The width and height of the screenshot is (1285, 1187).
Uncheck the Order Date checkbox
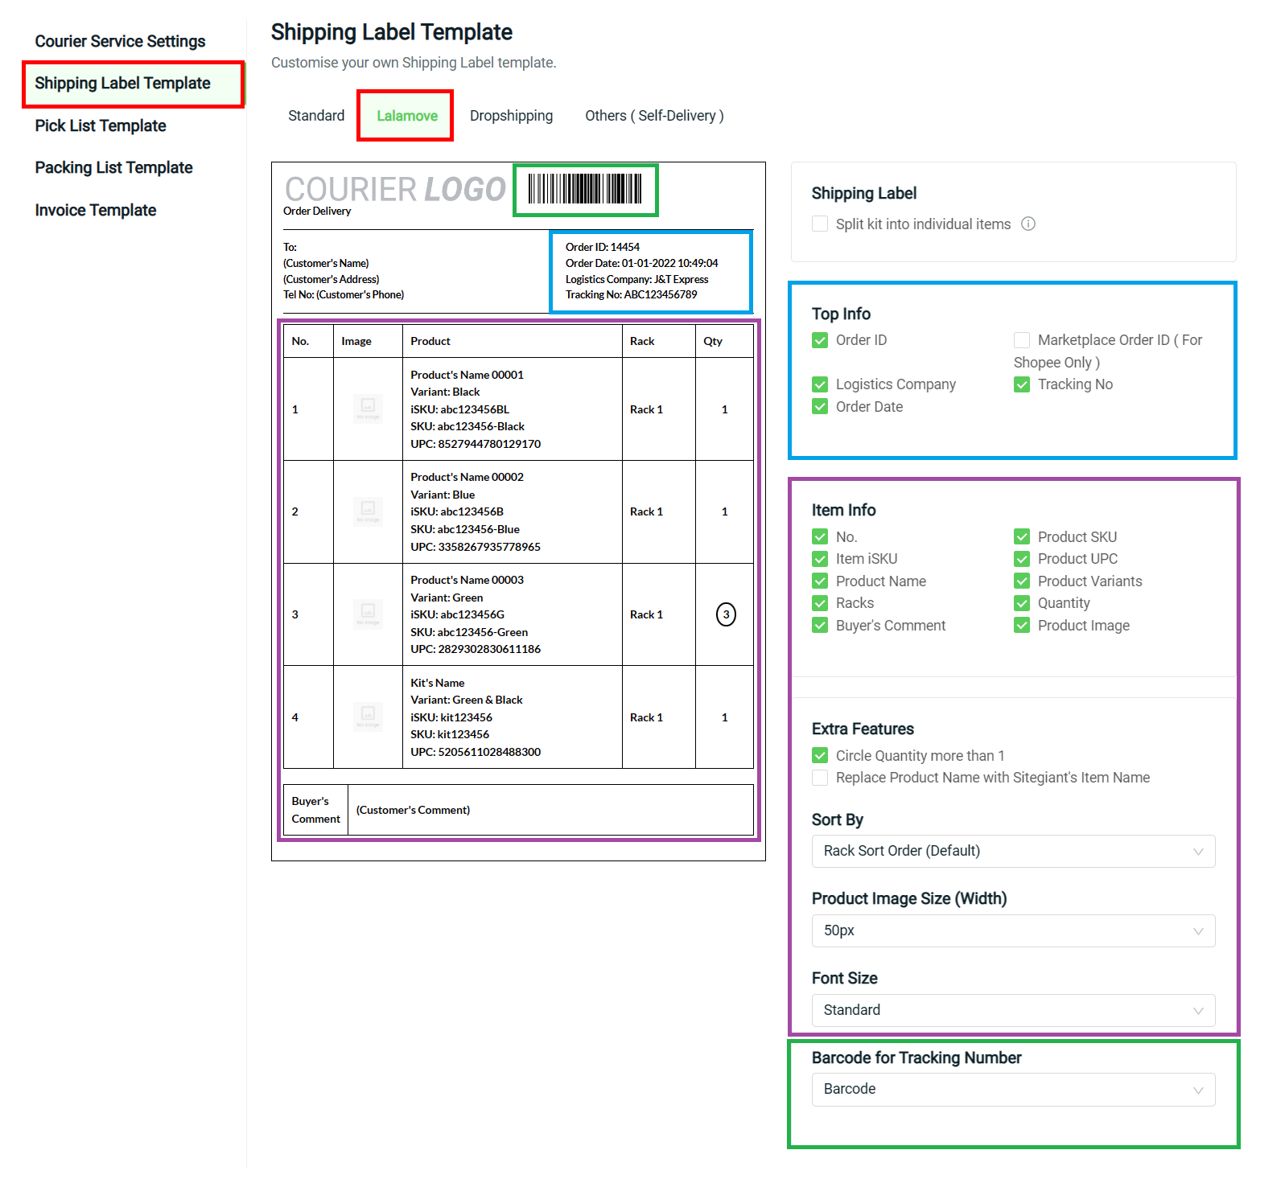coord(820,407)
